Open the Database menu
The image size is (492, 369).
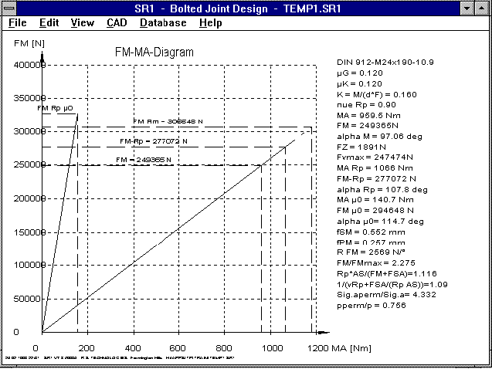tap(163, 23)
